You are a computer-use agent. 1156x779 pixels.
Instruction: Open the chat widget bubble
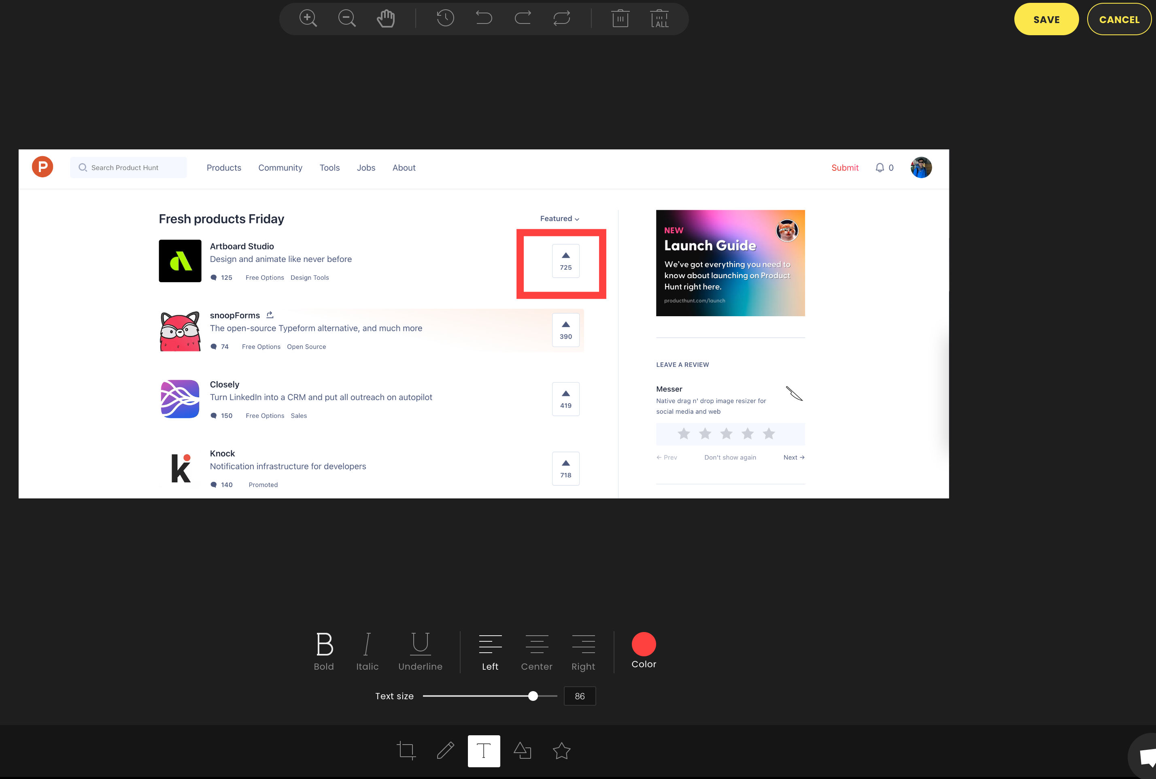1145,757
